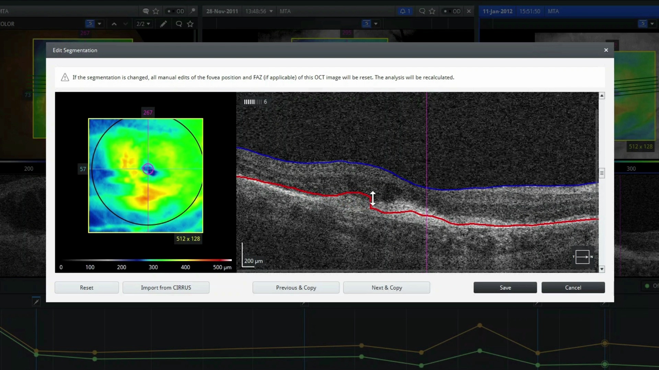Click star icon in left panel top header

156,11
